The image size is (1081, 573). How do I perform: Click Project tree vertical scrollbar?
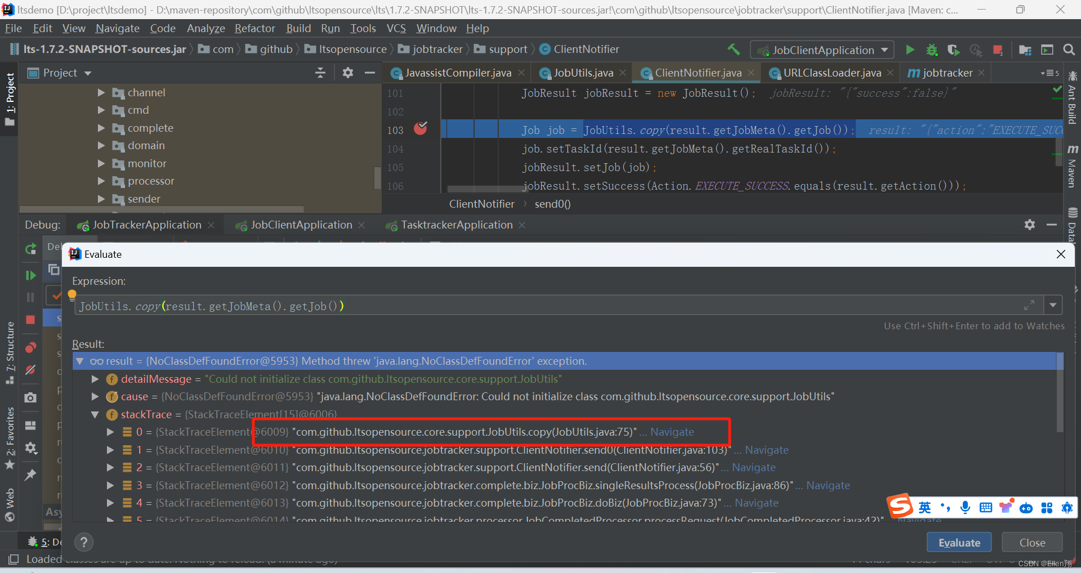coord(377,178)
